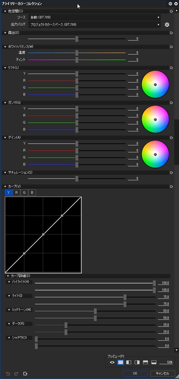The image size is (179, 379).
Task: Open the ソース dropdown
Action: 94,17
